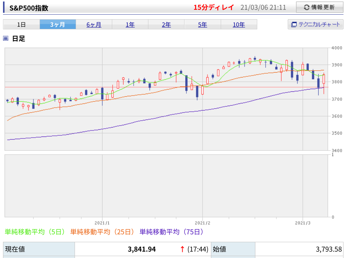Click the 始値 table header cell

click(x=233, y=249)
